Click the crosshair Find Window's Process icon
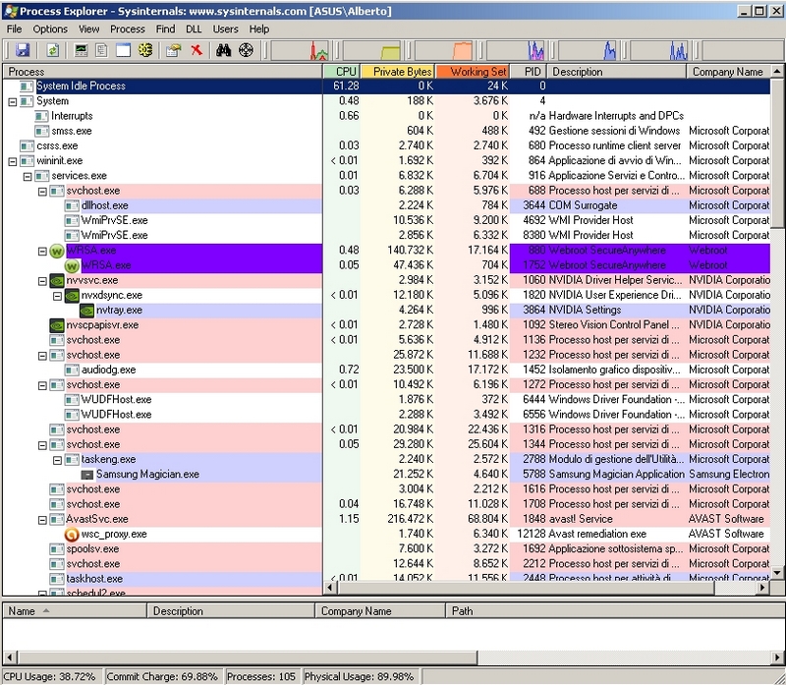Image resolution: width=786 pixels, height=685 pixels. coord(246,50)
